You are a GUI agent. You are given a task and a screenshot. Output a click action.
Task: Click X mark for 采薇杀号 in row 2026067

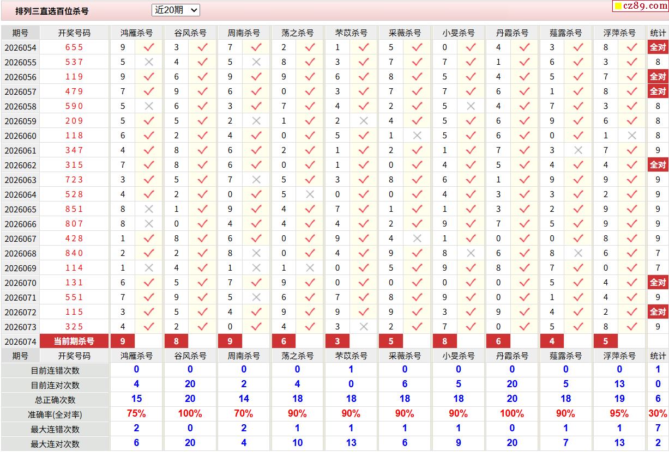(x=417, y=239)
